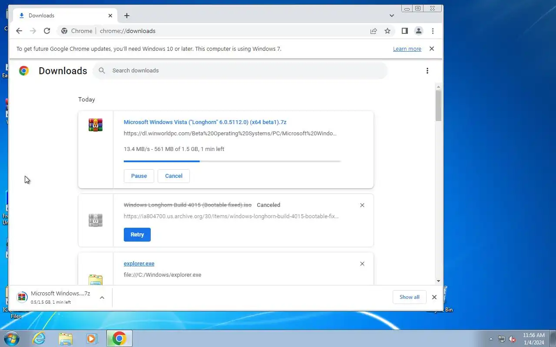
Task: Click the muted volume tray icon
Action: [x=512, y=339]
